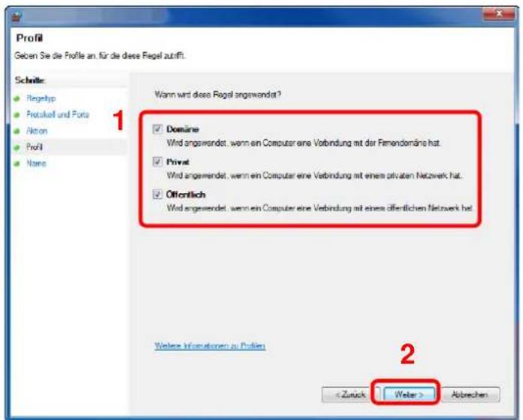Screen dimensions: 523x420
Task: Click the Domäne description text
Action: point(304,143)
